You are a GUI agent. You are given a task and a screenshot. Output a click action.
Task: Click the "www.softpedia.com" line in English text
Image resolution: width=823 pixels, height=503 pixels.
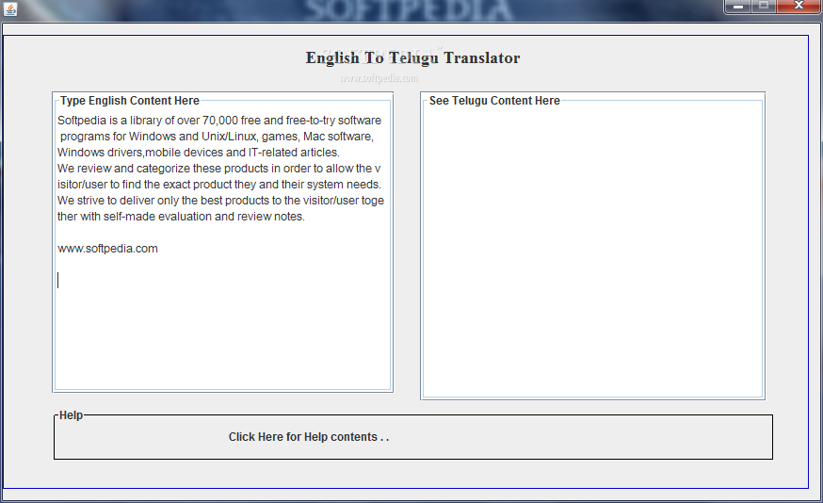107,249
